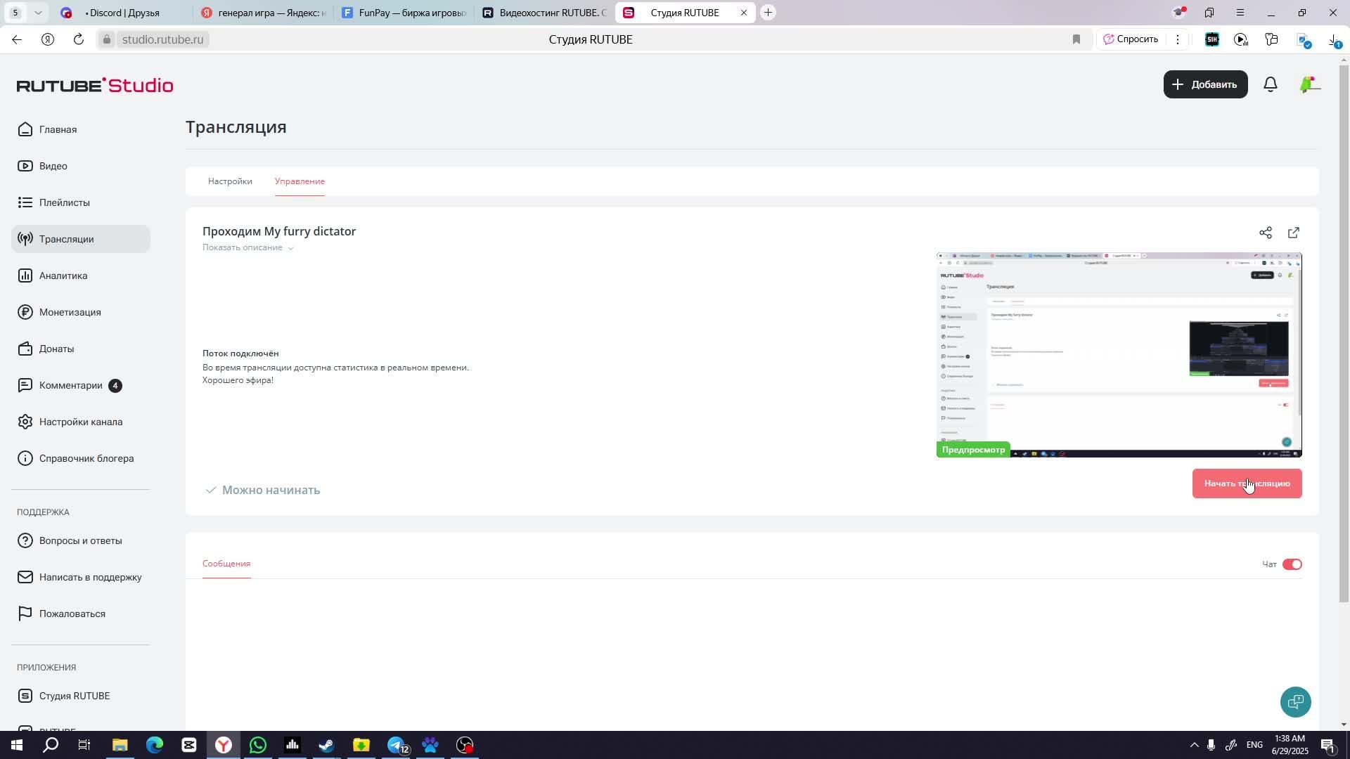This screenshot has width=1350, height=759.
Task: Click the page vertical scrollbar
Action: 1344,335
